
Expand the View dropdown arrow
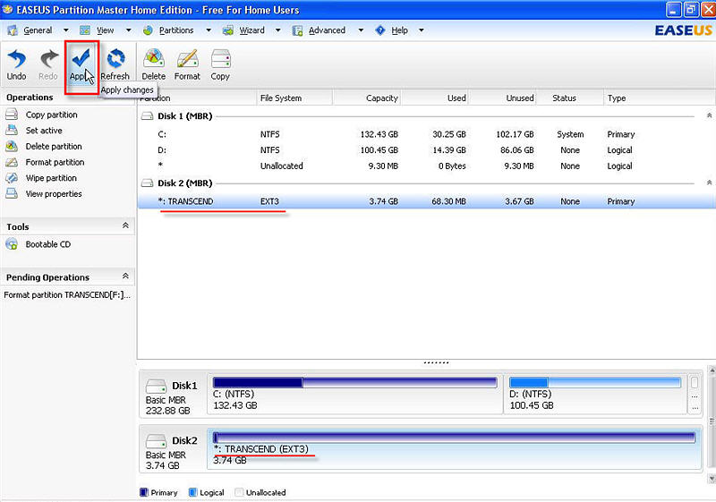[128, 30]
